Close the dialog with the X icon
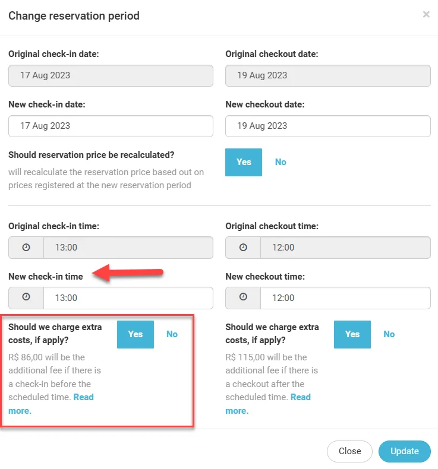 [426, 15]
